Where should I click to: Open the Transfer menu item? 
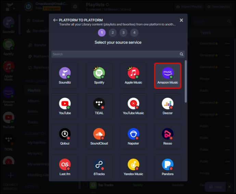point(37,45)
